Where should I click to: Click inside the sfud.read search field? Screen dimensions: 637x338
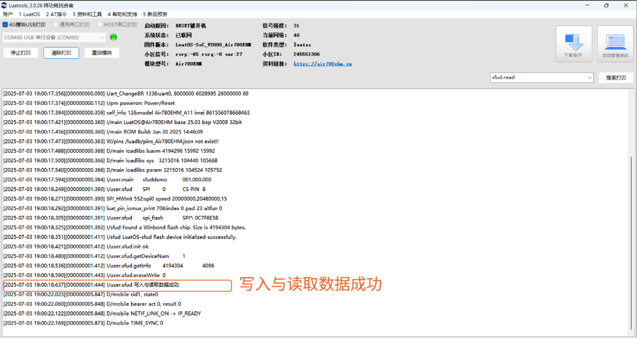tap(538, 78)
